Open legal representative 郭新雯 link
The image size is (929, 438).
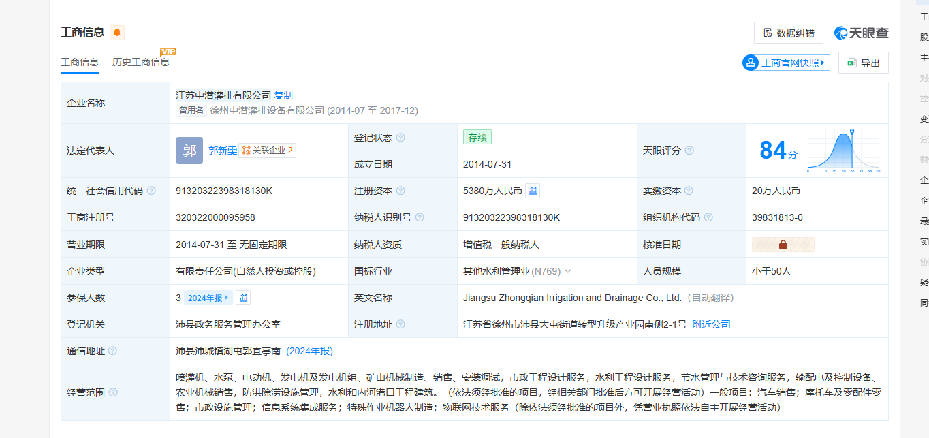pyautogui.click(x=223, y=151)
